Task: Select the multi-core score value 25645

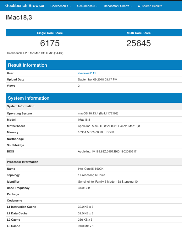Action: (139, 43)
